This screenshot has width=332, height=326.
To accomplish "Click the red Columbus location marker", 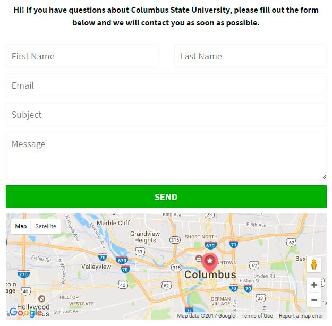I will pyautogui.click(x=210, y=261).
